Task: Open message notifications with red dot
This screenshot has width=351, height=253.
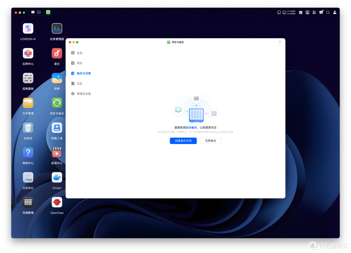Action: [321, 12]
